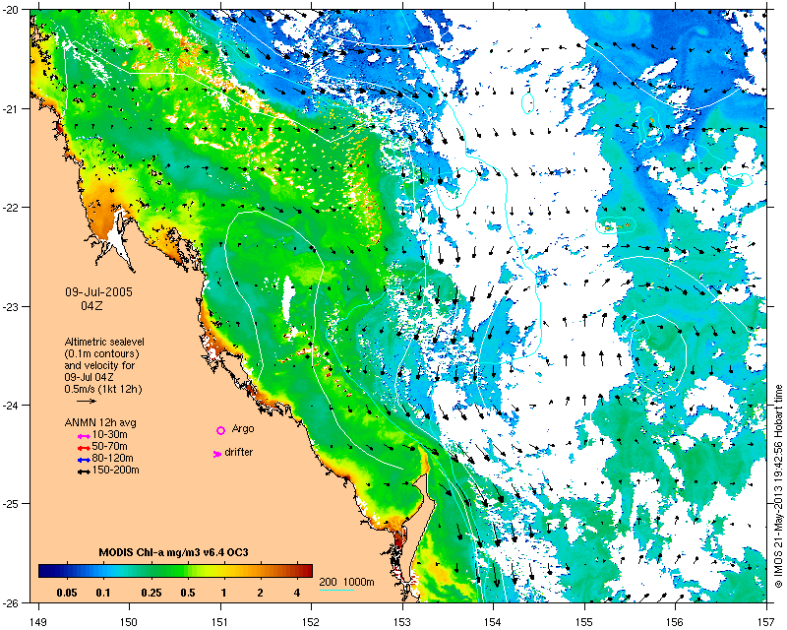
Task: Click the 0.5m/s reference velocity arrow
Action: (87, 401)
